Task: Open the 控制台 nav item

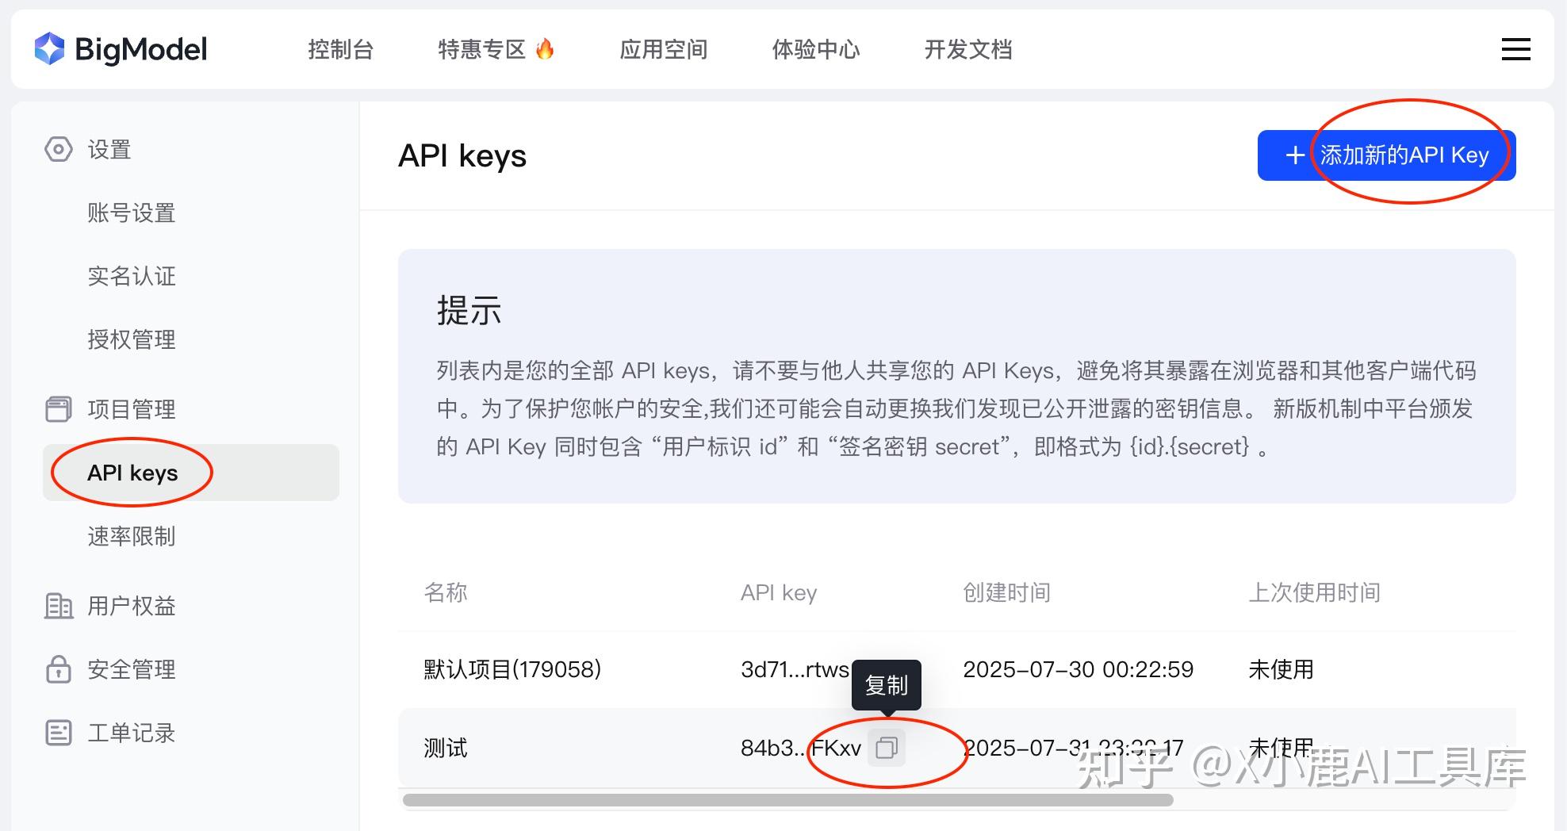Action: (340, 49)
